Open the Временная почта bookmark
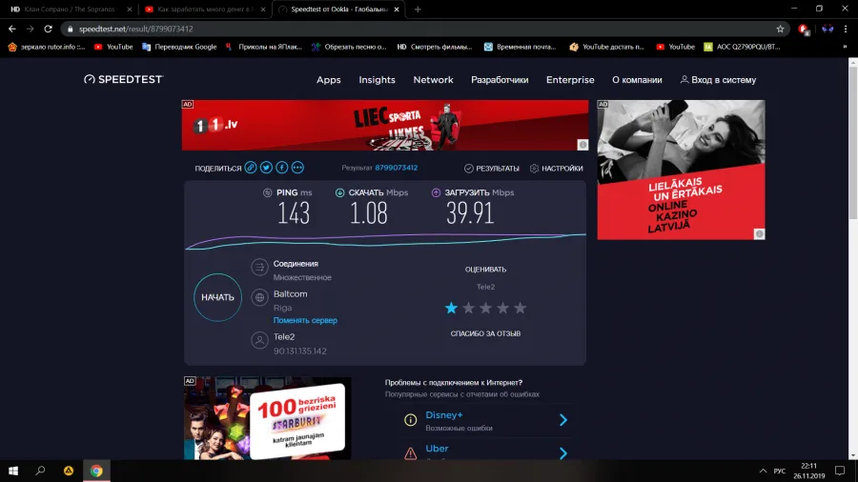The height and width of the screenshot is (482, 858). [x=520, y=47]
